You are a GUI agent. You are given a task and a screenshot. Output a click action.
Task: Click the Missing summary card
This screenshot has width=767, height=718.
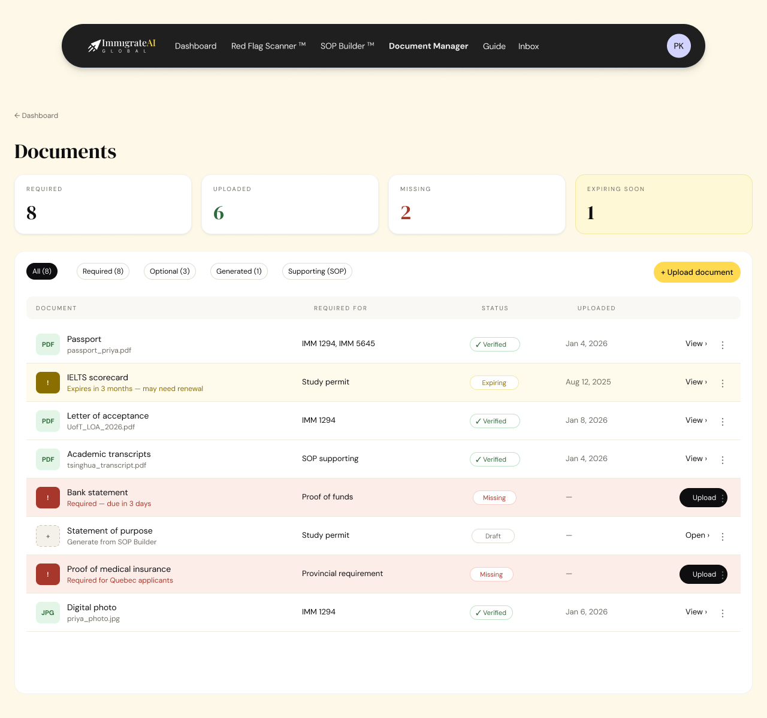coord(477,204)
